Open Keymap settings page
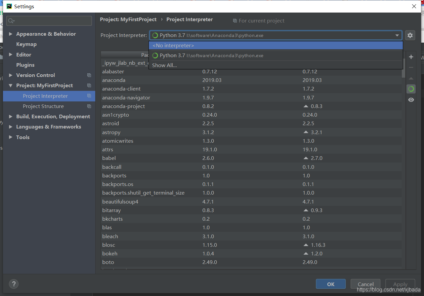 [26, 44]
